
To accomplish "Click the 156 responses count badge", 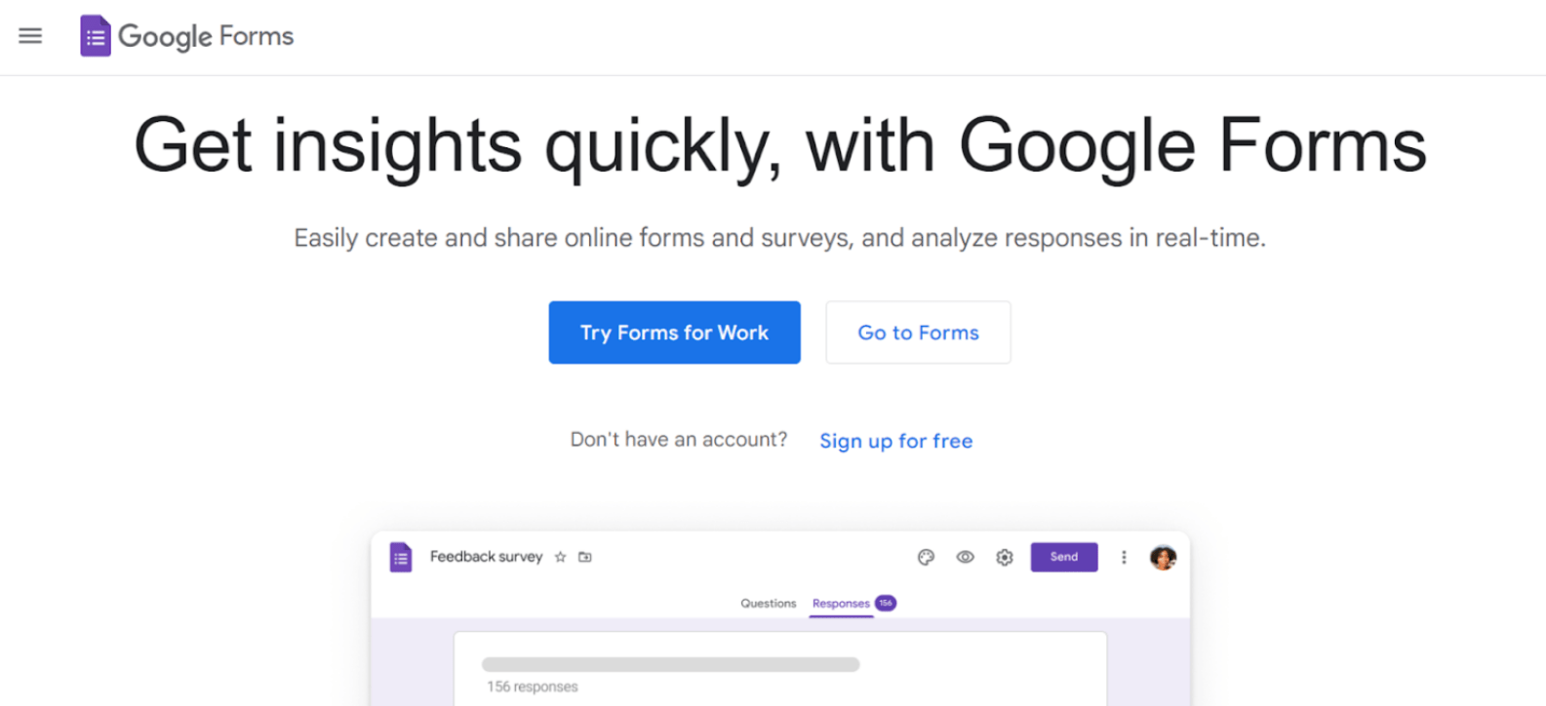I will click(886, 603).
